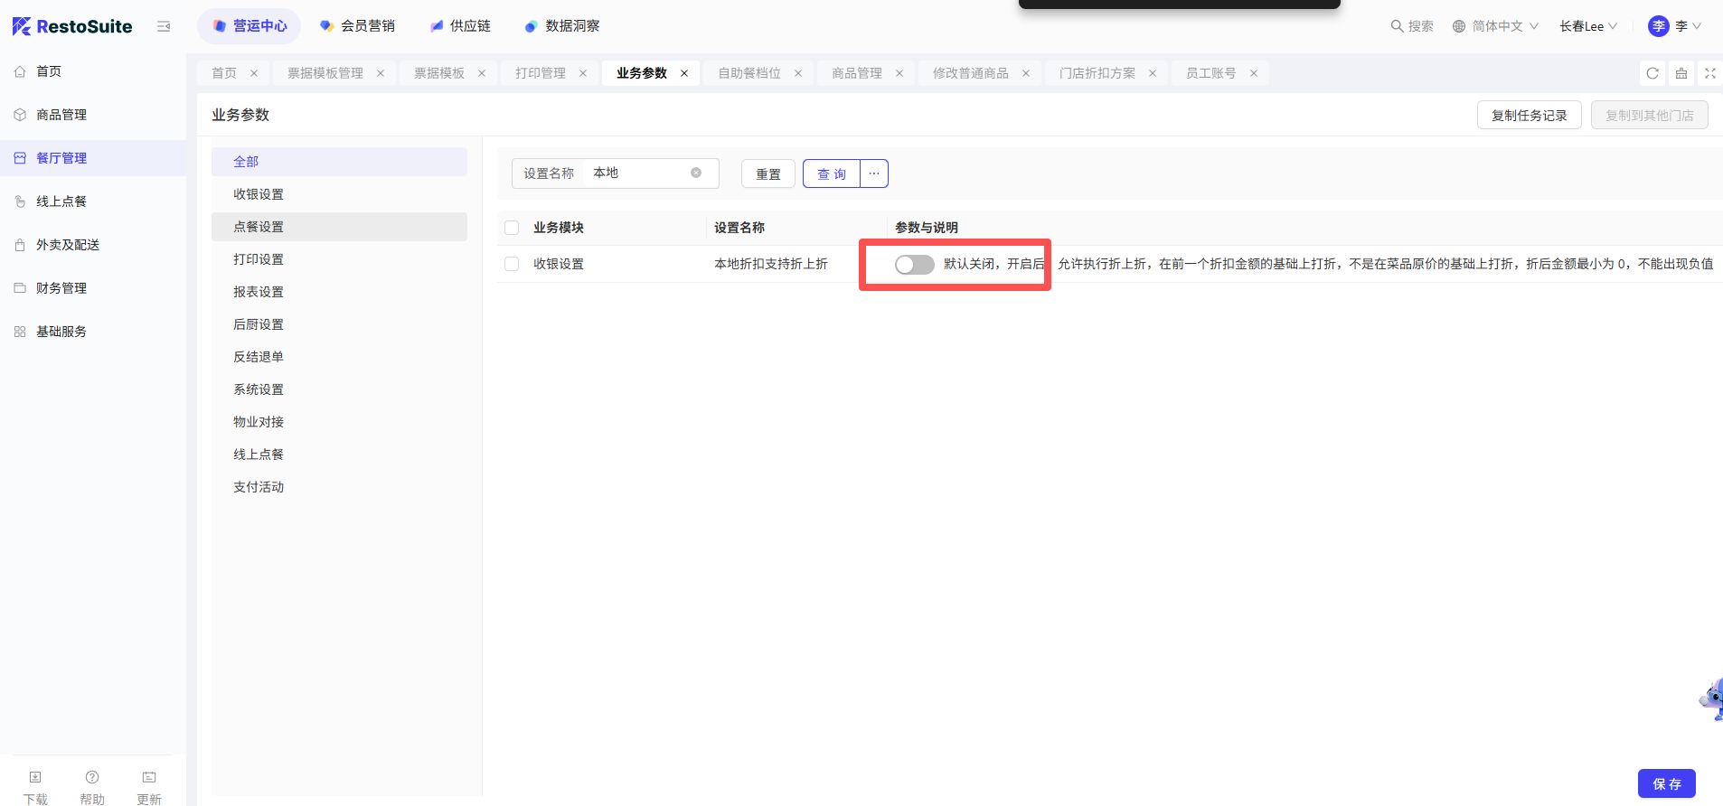This screenshot has height=806, width=1723.
Task: Expand the 长春Lee store dropdown
Action: pyautogui.click(x=1587, y=26)
